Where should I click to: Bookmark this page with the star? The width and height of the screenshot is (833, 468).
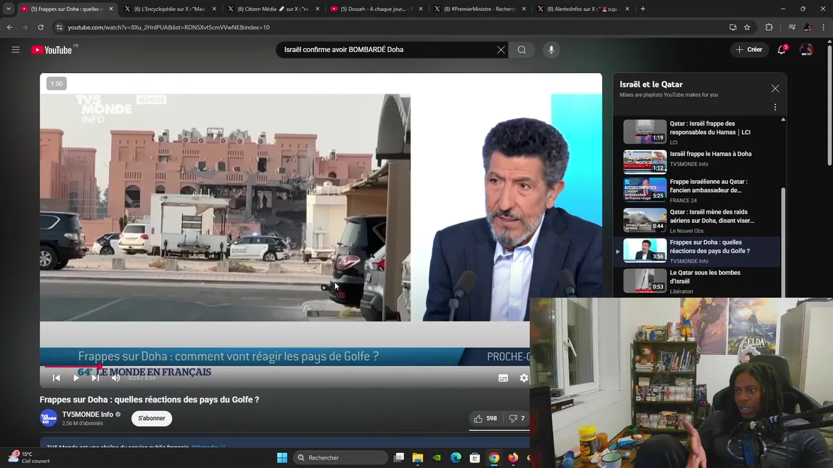[747, 27]
